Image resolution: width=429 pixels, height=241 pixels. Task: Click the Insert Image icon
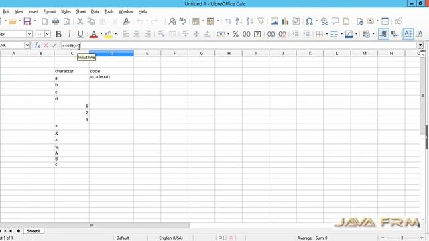274,21
